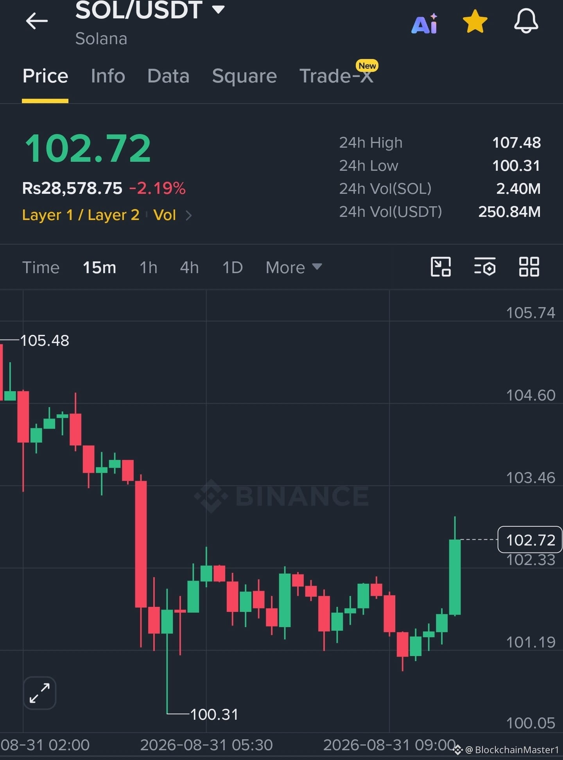Tap the 24h Vol(SOL) value 2.40M
Image resolution: width=563 pixels, height=760 pixels.
coord(518,189)
